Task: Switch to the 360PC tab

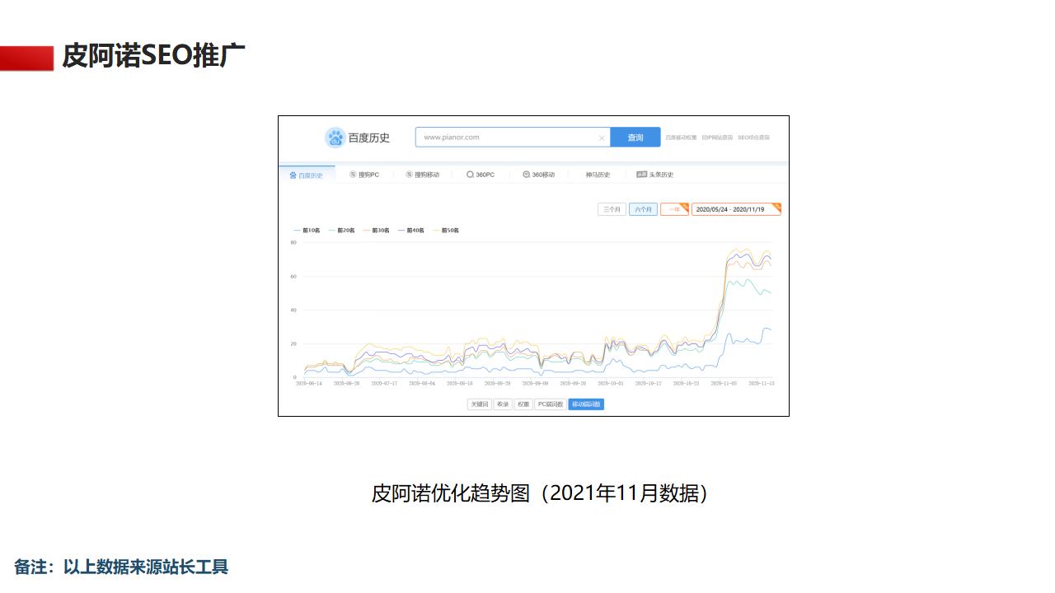Action: tap(481, 175)
